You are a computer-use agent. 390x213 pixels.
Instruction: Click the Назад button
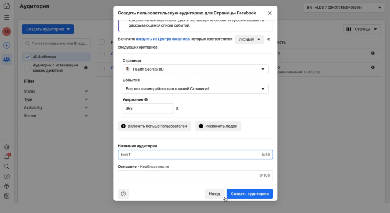pos(214,194)
